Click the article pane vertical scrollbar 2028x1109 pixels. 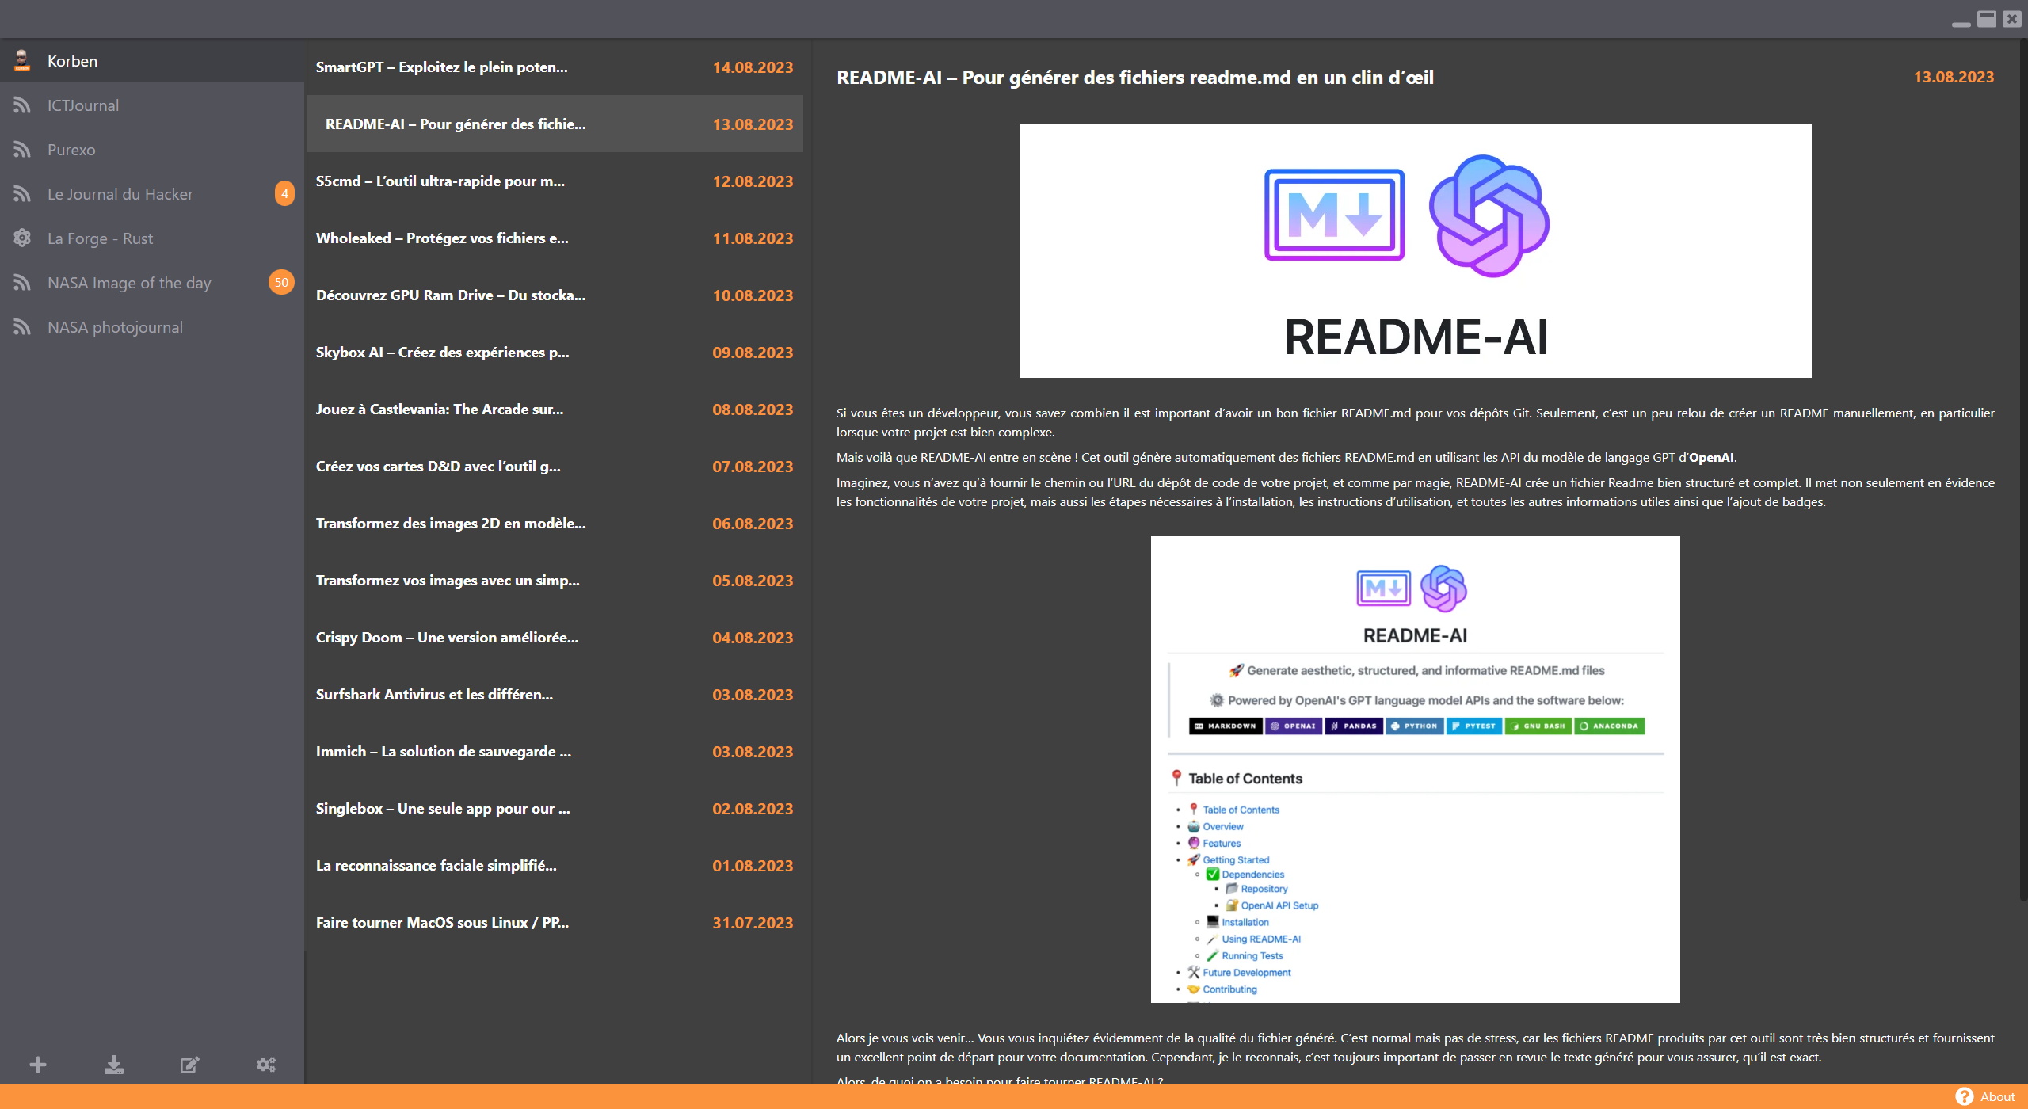point(2022,471)
